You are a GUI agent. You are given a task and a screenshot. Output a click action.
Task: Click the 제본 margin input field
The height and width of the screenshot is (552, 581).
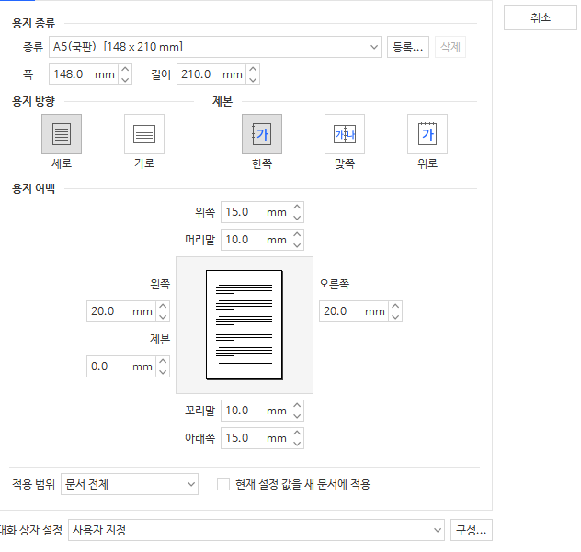[121, 366]
